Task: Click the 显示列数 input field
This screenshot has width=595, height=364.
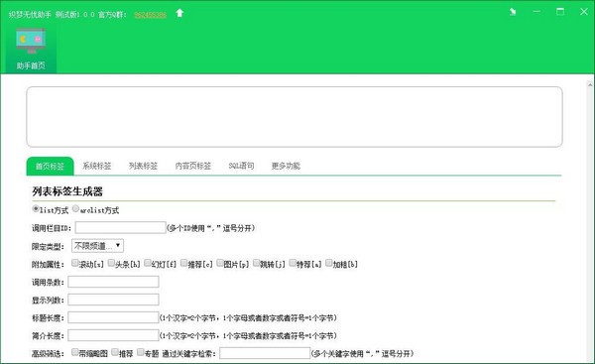Action: pyautogui.click(x=113, y=300)
